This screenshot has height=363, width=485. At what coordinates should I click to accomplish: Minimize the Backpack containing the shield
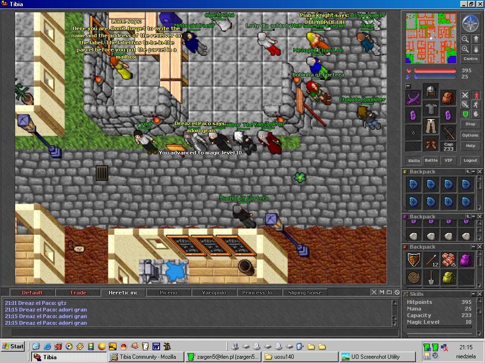click(474, 247)
